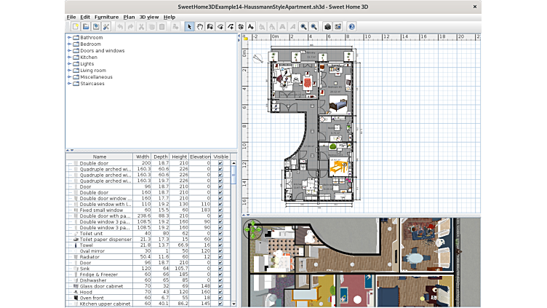547x308 pixels.
Task: Click plan ruler corner lock icon
Action: tap(245, 38)
